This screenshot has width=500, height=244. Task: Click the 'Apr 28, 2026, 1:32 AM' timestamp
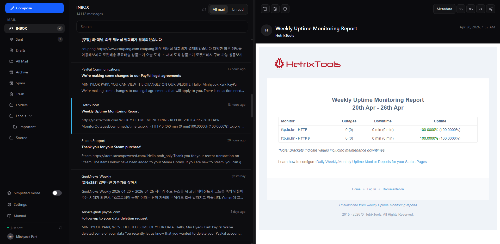pos(477,27)
